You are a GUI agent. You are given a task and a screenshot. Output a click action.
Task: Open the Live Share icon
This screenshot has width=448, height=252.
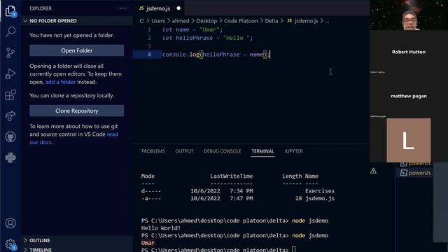tap(10, 115)
